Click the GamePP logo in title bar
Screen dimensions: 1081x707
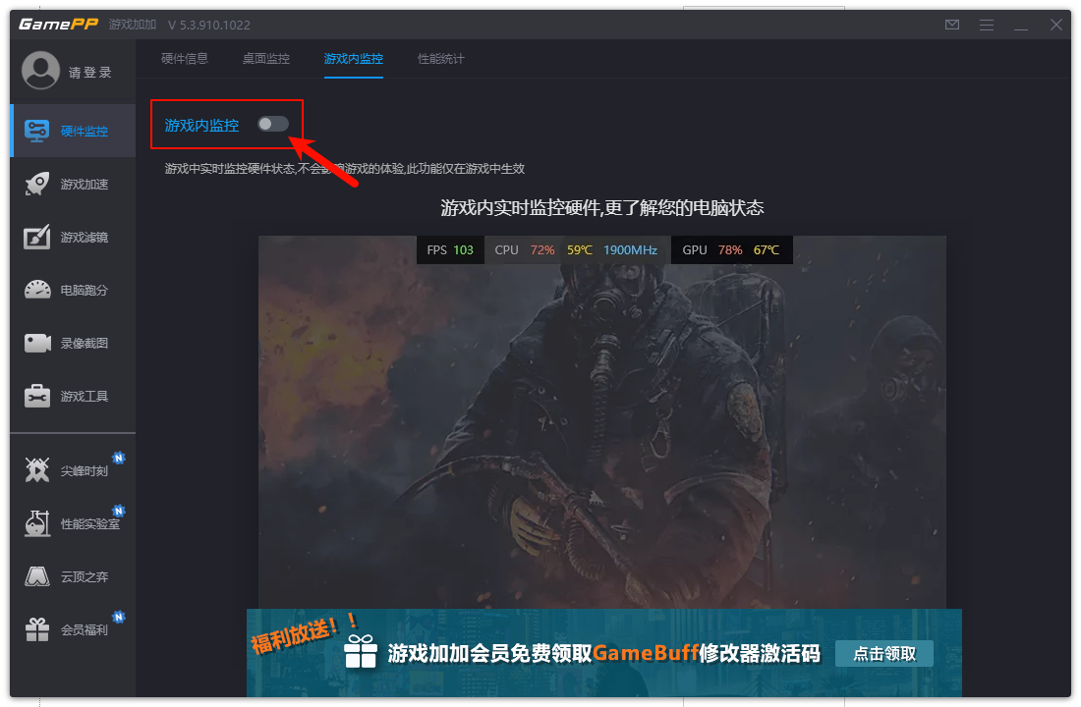pos(59,25)
